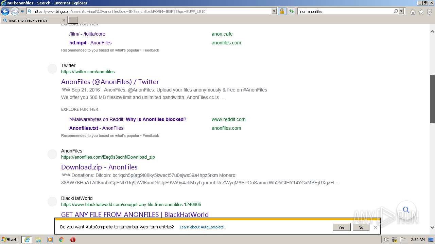Click the anonfiles.com/Eeg9s3scnf/Download_zip URL
Screen dimensions: 435x244
[108, 157]
